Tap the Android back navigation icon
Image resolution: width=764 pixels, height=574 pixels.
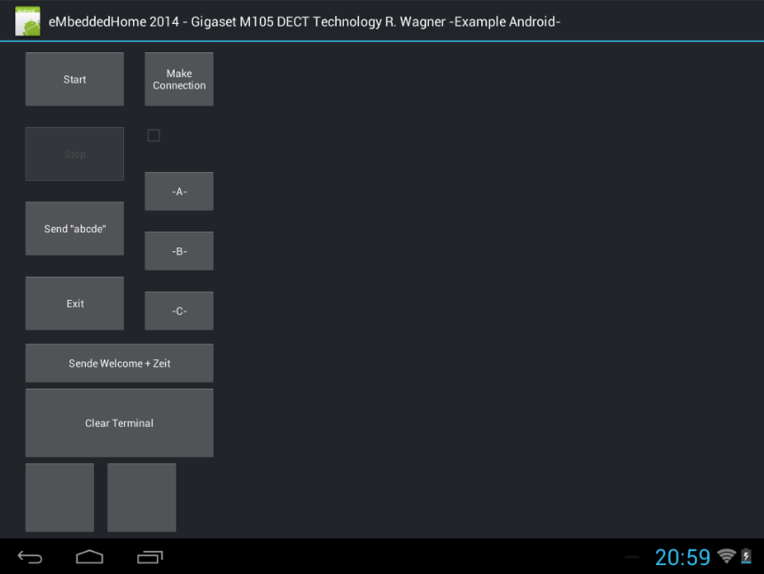[30, 557]
